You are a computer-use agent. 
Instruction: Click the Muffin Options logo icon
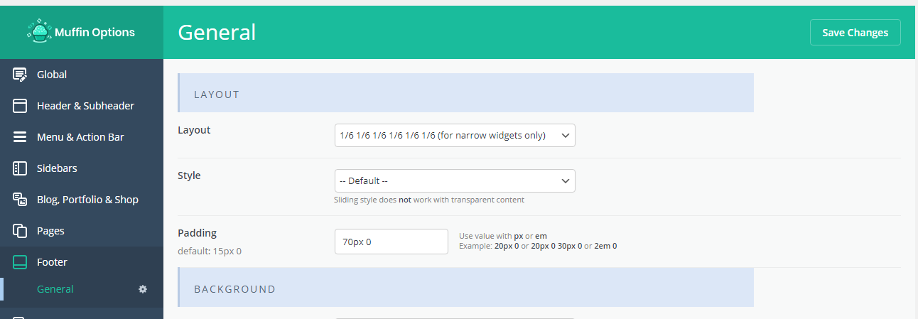(39, 32)
